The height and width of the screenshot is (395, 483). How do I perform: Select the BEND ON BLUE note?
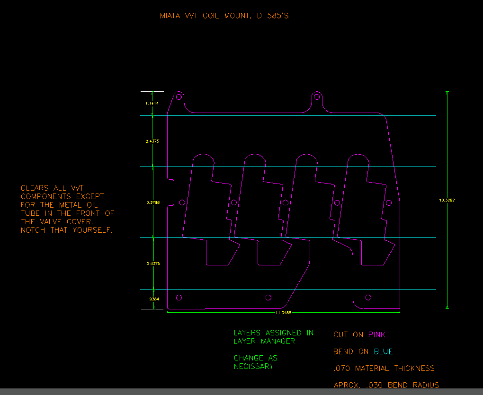[363, 352]
